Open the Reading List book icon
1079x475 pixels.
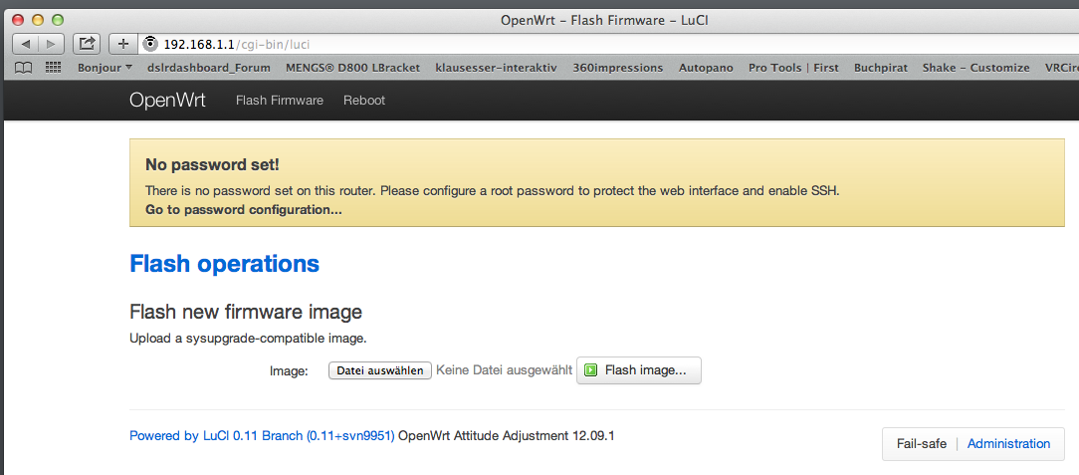[24, 68]
